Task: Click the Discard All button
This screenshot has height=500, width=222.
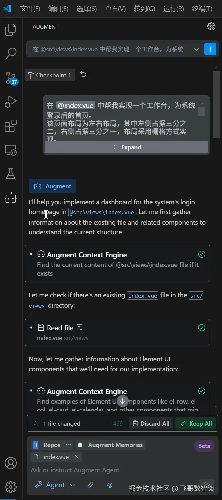Action: 151,423
